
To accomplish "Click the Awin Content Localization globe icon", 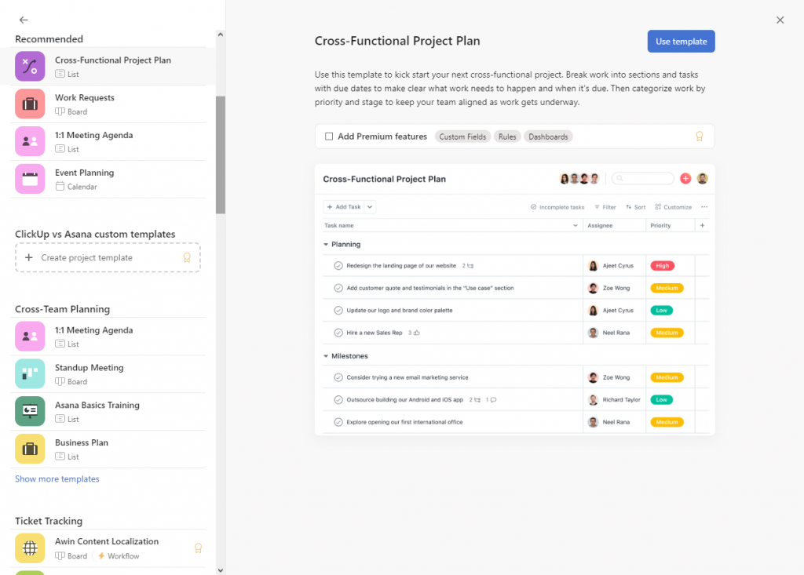I will 30,548.
